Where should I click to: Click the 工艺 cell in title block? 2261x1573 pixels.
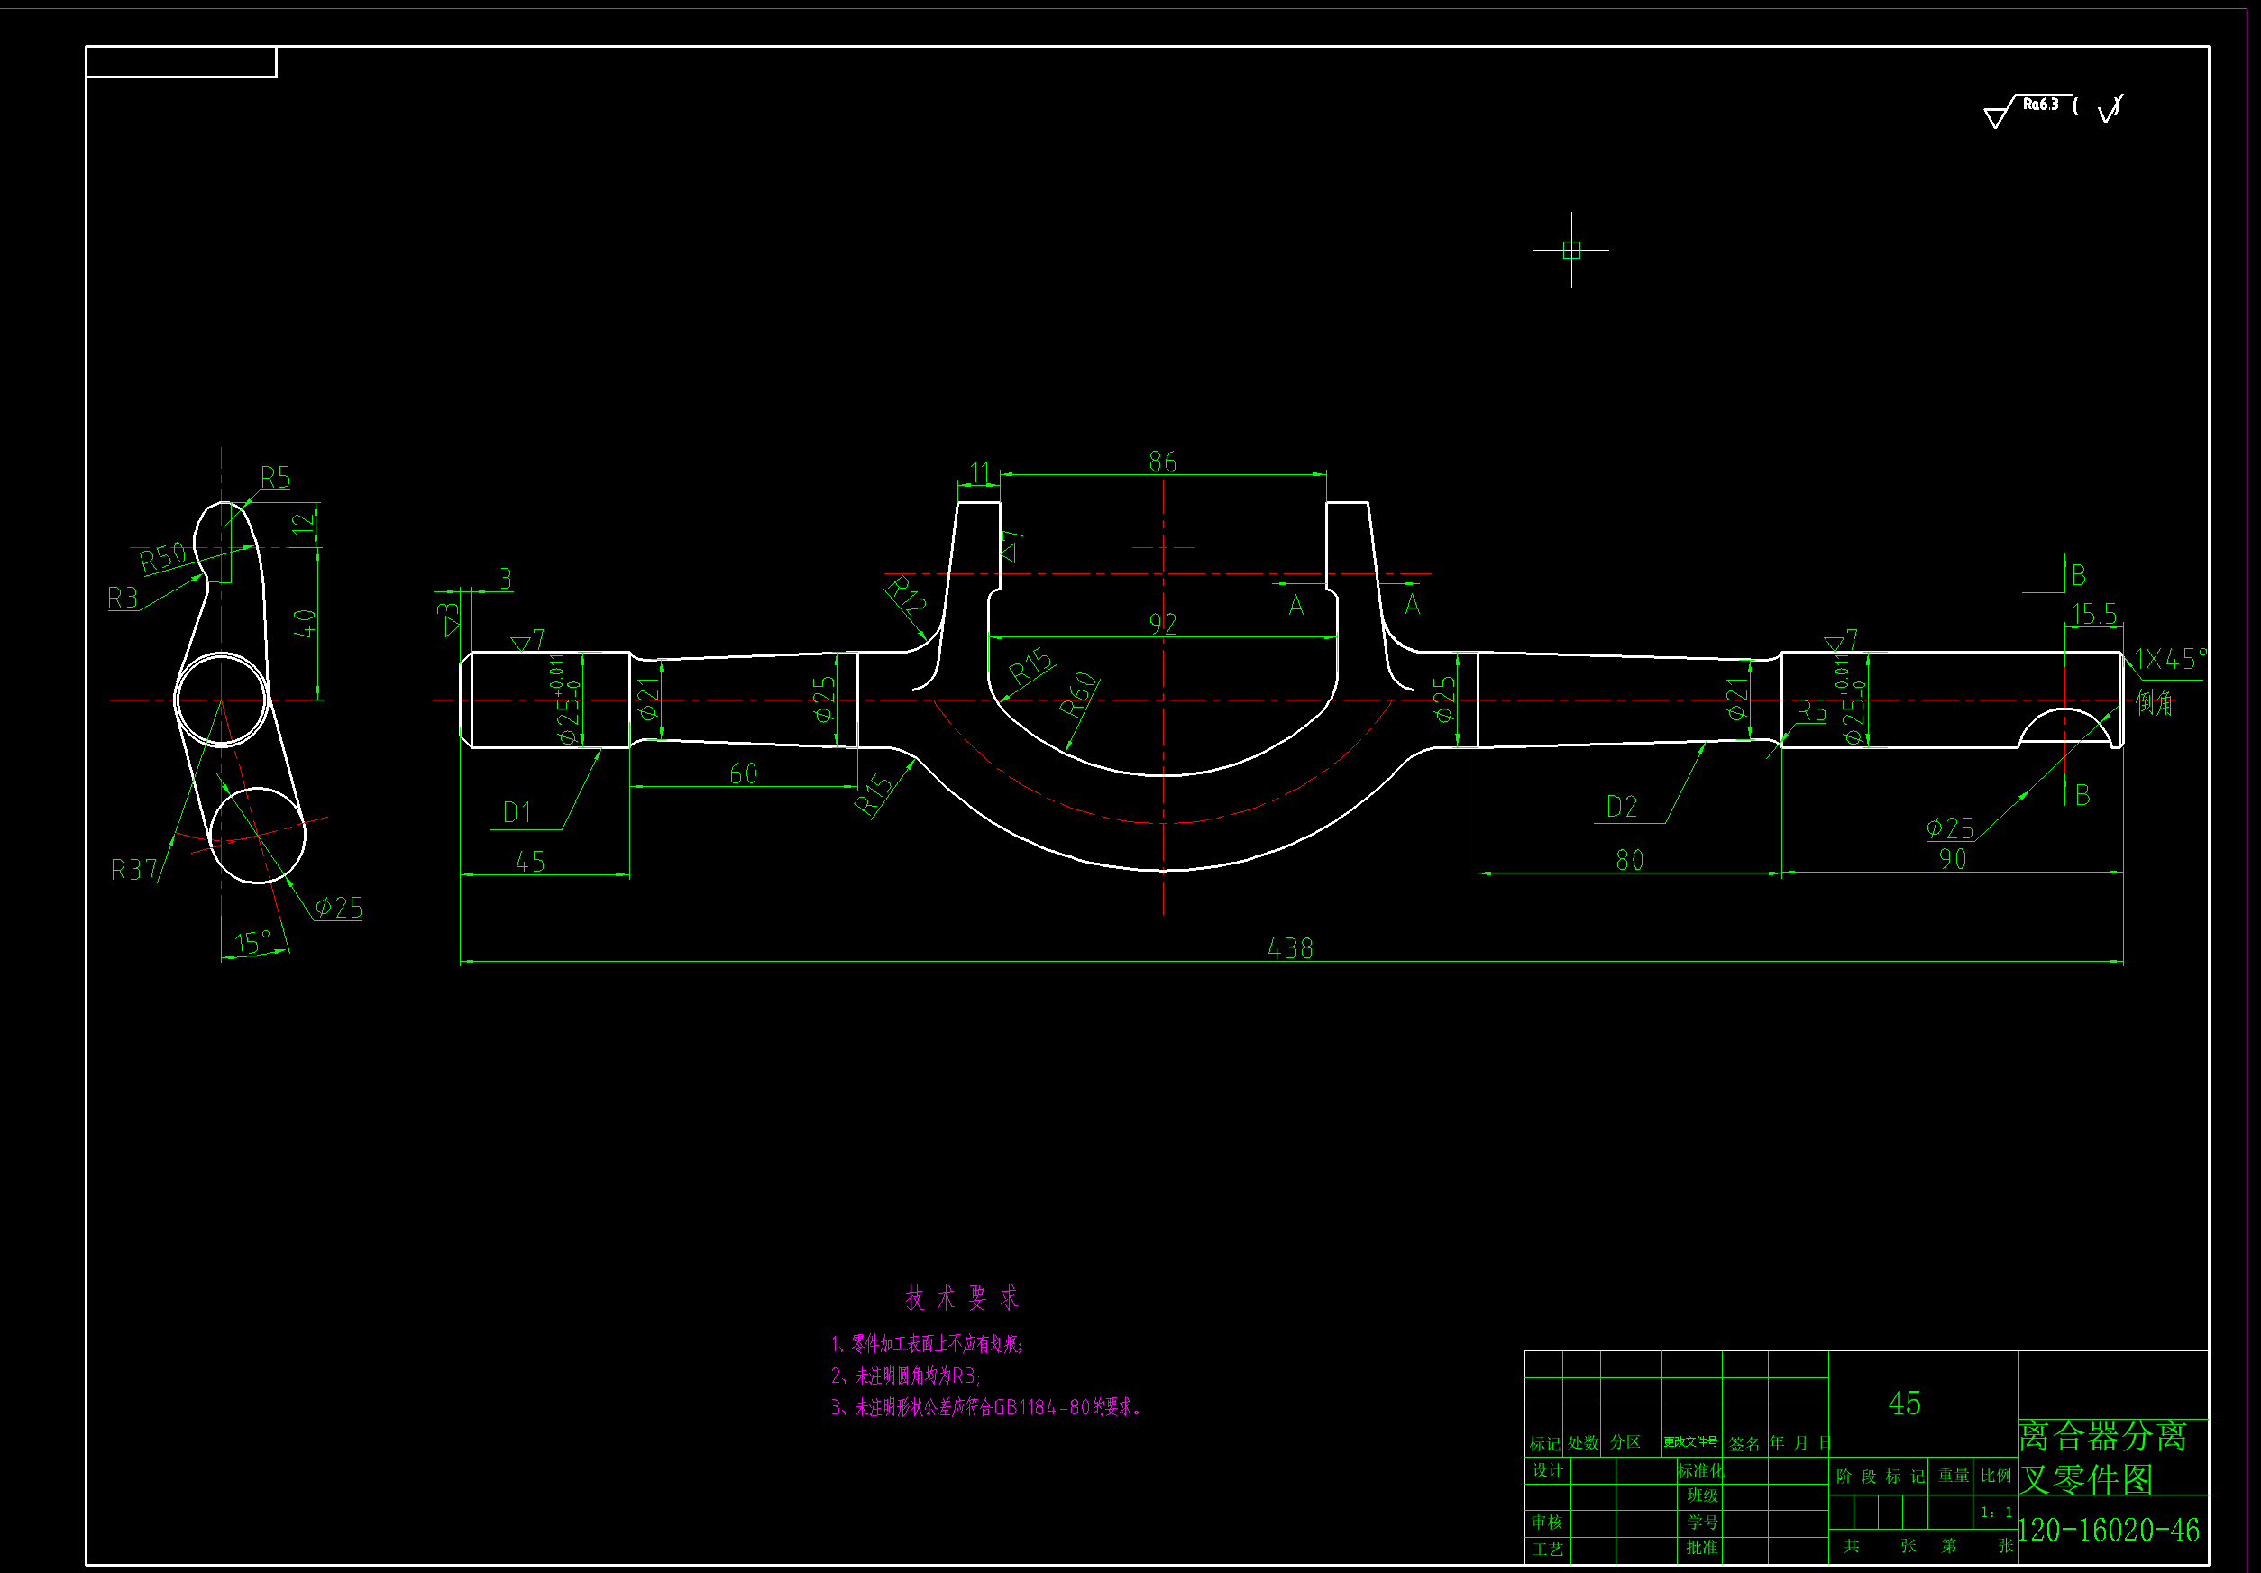point(1548,1550)
